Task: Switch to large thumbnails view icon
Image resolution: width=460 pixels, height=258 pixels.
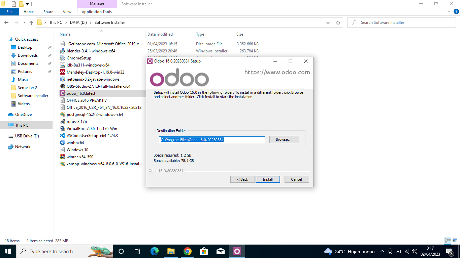Action: pyautogui.click(x=455, y=241)
